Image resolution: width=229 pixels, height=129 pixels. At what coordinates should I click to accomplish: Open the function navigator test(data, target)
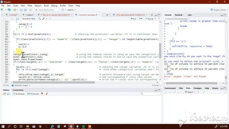point(21,85)
